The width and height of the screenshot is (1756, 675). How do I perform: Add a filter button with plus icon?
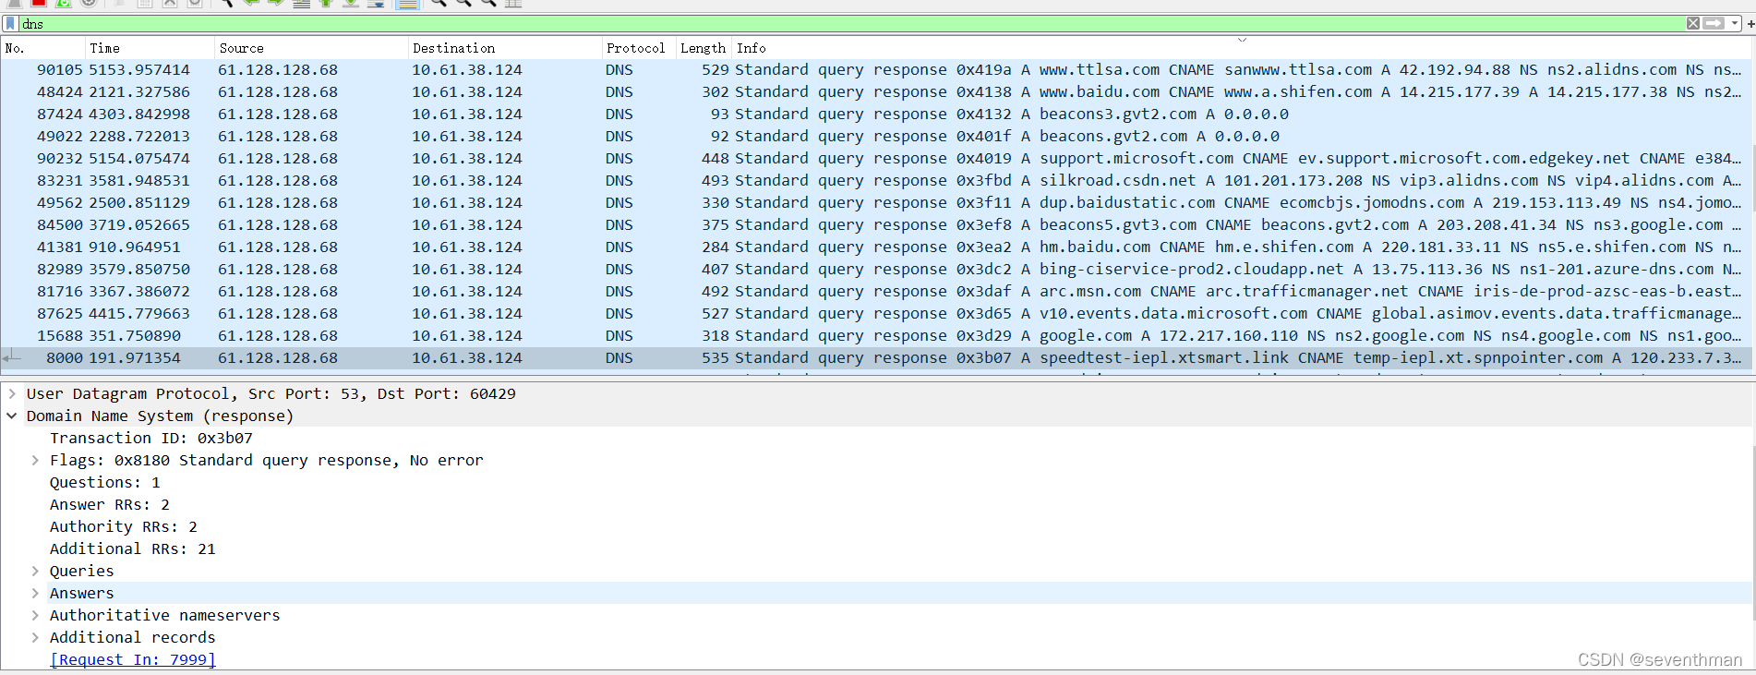coord(1750,23)
